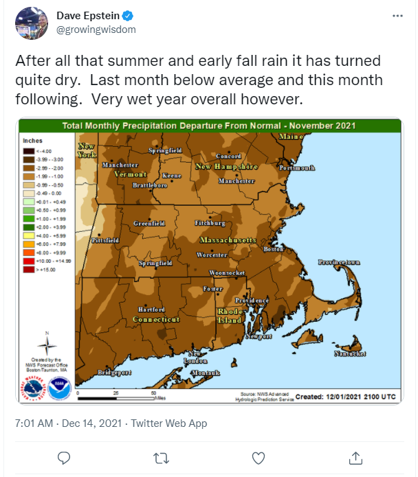Open the precipitation map image
Image resolution: width=418 pixels, height=477 pixels.
210,261
